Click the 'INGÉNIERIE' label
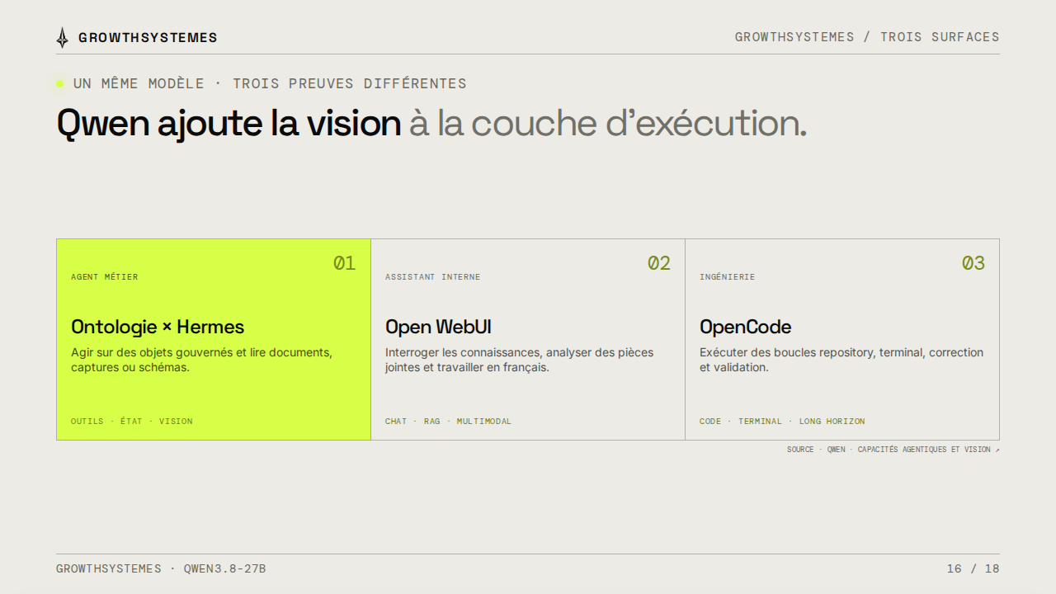The height and width of the screenshot is (594, 1056). [x=727, y=277]
